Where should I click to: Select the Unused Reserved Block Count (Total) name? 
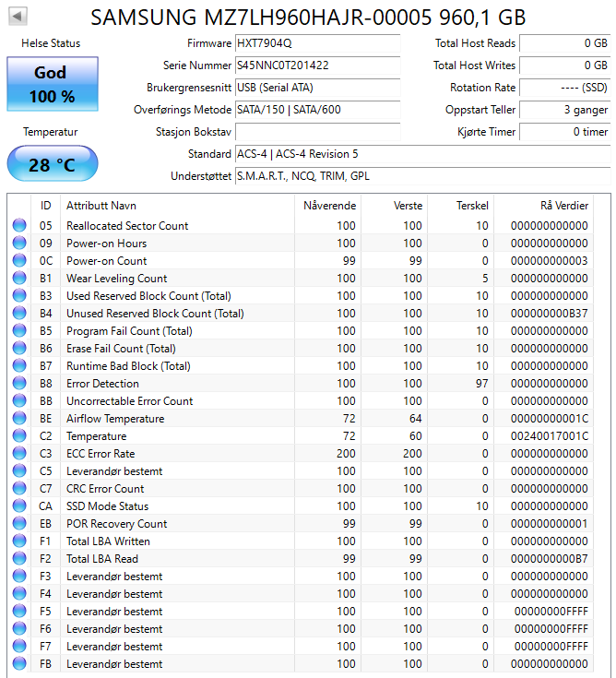pos(155,313)
